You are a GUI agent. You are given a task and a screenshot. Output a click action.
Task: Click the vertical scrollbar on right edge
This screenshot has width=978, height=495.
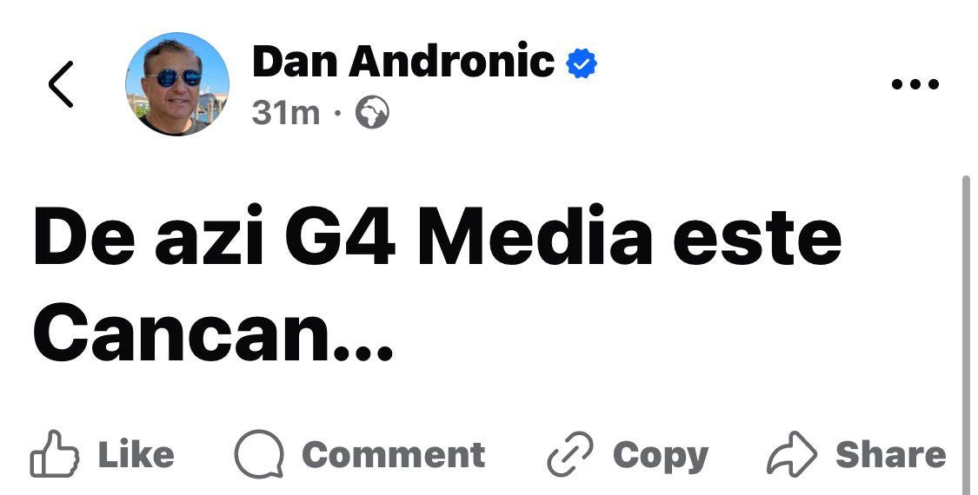[966, 335]
